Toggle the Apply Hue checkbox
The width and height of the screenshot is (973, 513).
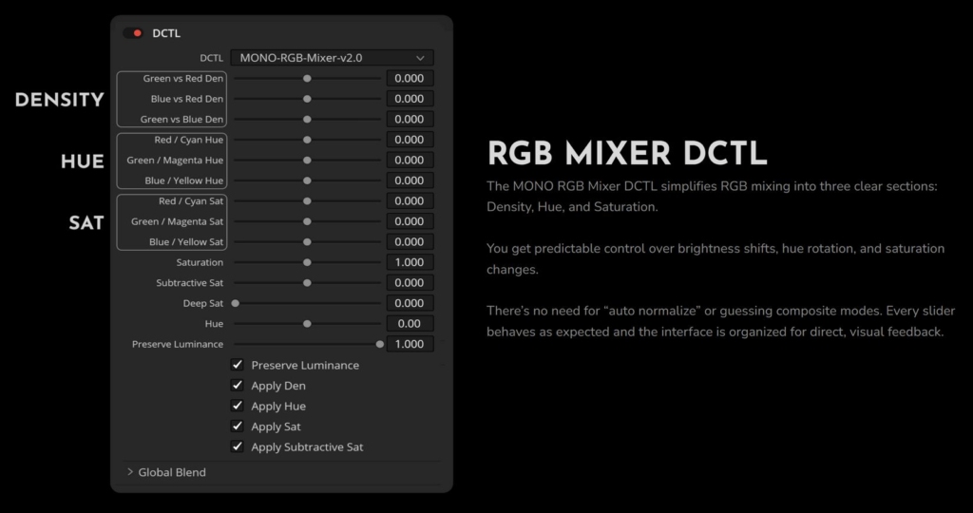pyautogui.click(x=237, y=406)
